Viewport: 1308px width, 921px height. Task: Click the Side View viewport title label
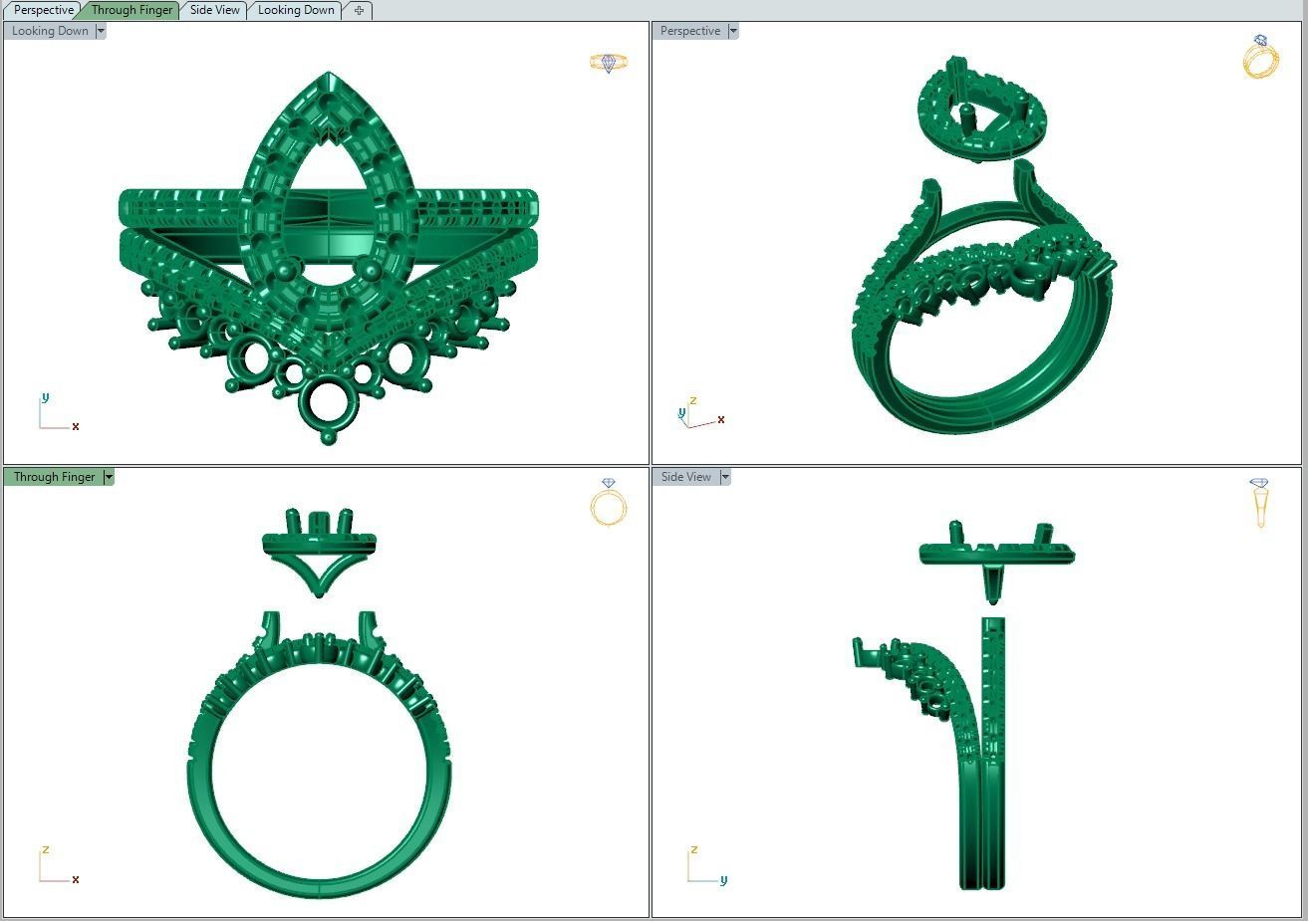[686, 477]
